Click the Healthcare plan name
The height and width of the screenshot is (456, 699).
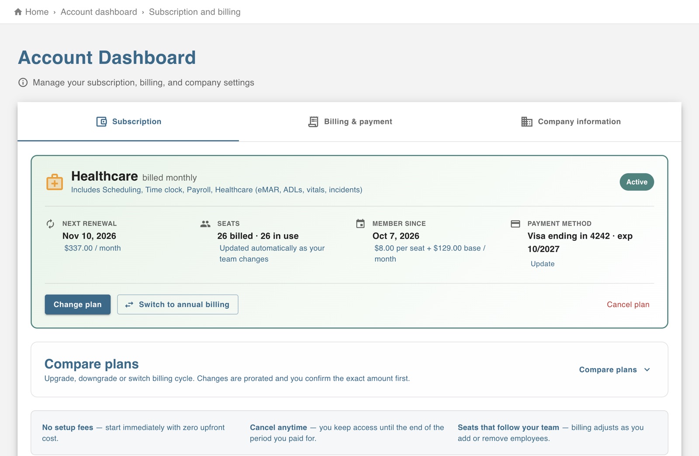coord(104,176)
